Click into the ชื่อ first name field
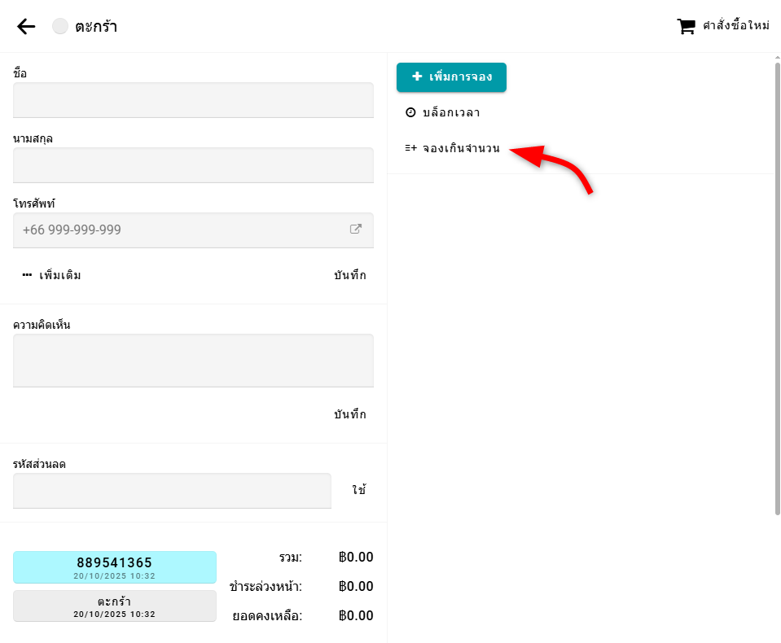The width and height of the screenshot is (781, 643). [193, 100]
